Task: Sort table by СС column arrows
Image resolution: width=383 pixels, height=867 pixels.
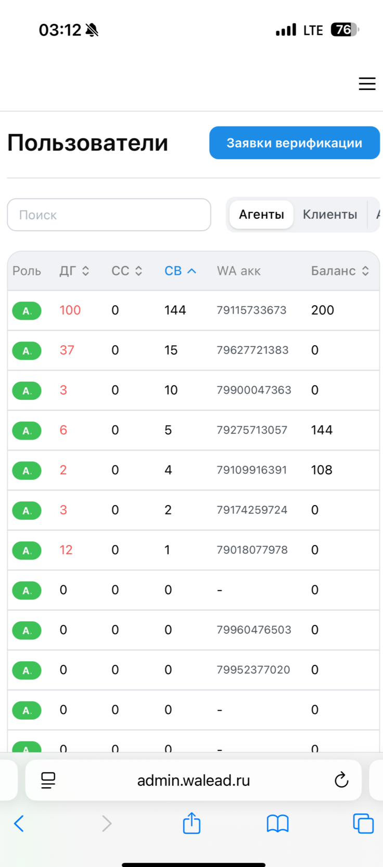Action: [138, 271]
